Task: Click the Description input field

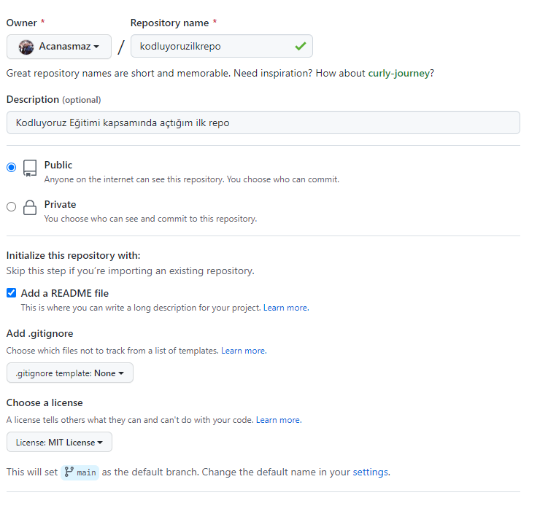Action: pyautogui.click(x=263, y=122)
